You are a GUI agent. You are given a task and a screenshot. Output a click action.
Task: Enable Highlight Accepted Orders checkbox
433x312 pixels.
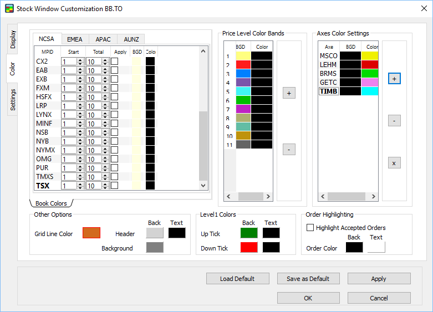[x=310, y=227]
